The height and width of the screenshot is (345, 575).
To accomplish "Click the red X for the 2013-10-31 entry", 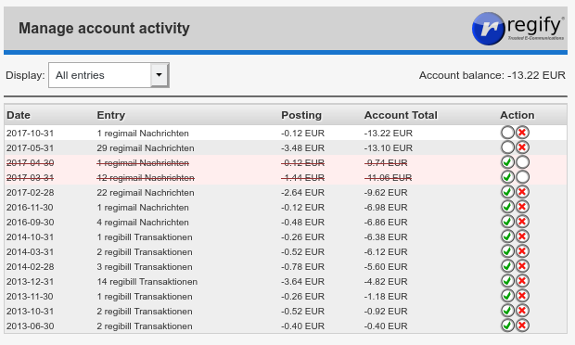I will [x=522, y=311].
